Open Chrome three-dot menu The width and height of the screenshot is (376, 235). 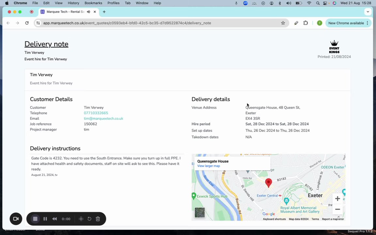368,23
